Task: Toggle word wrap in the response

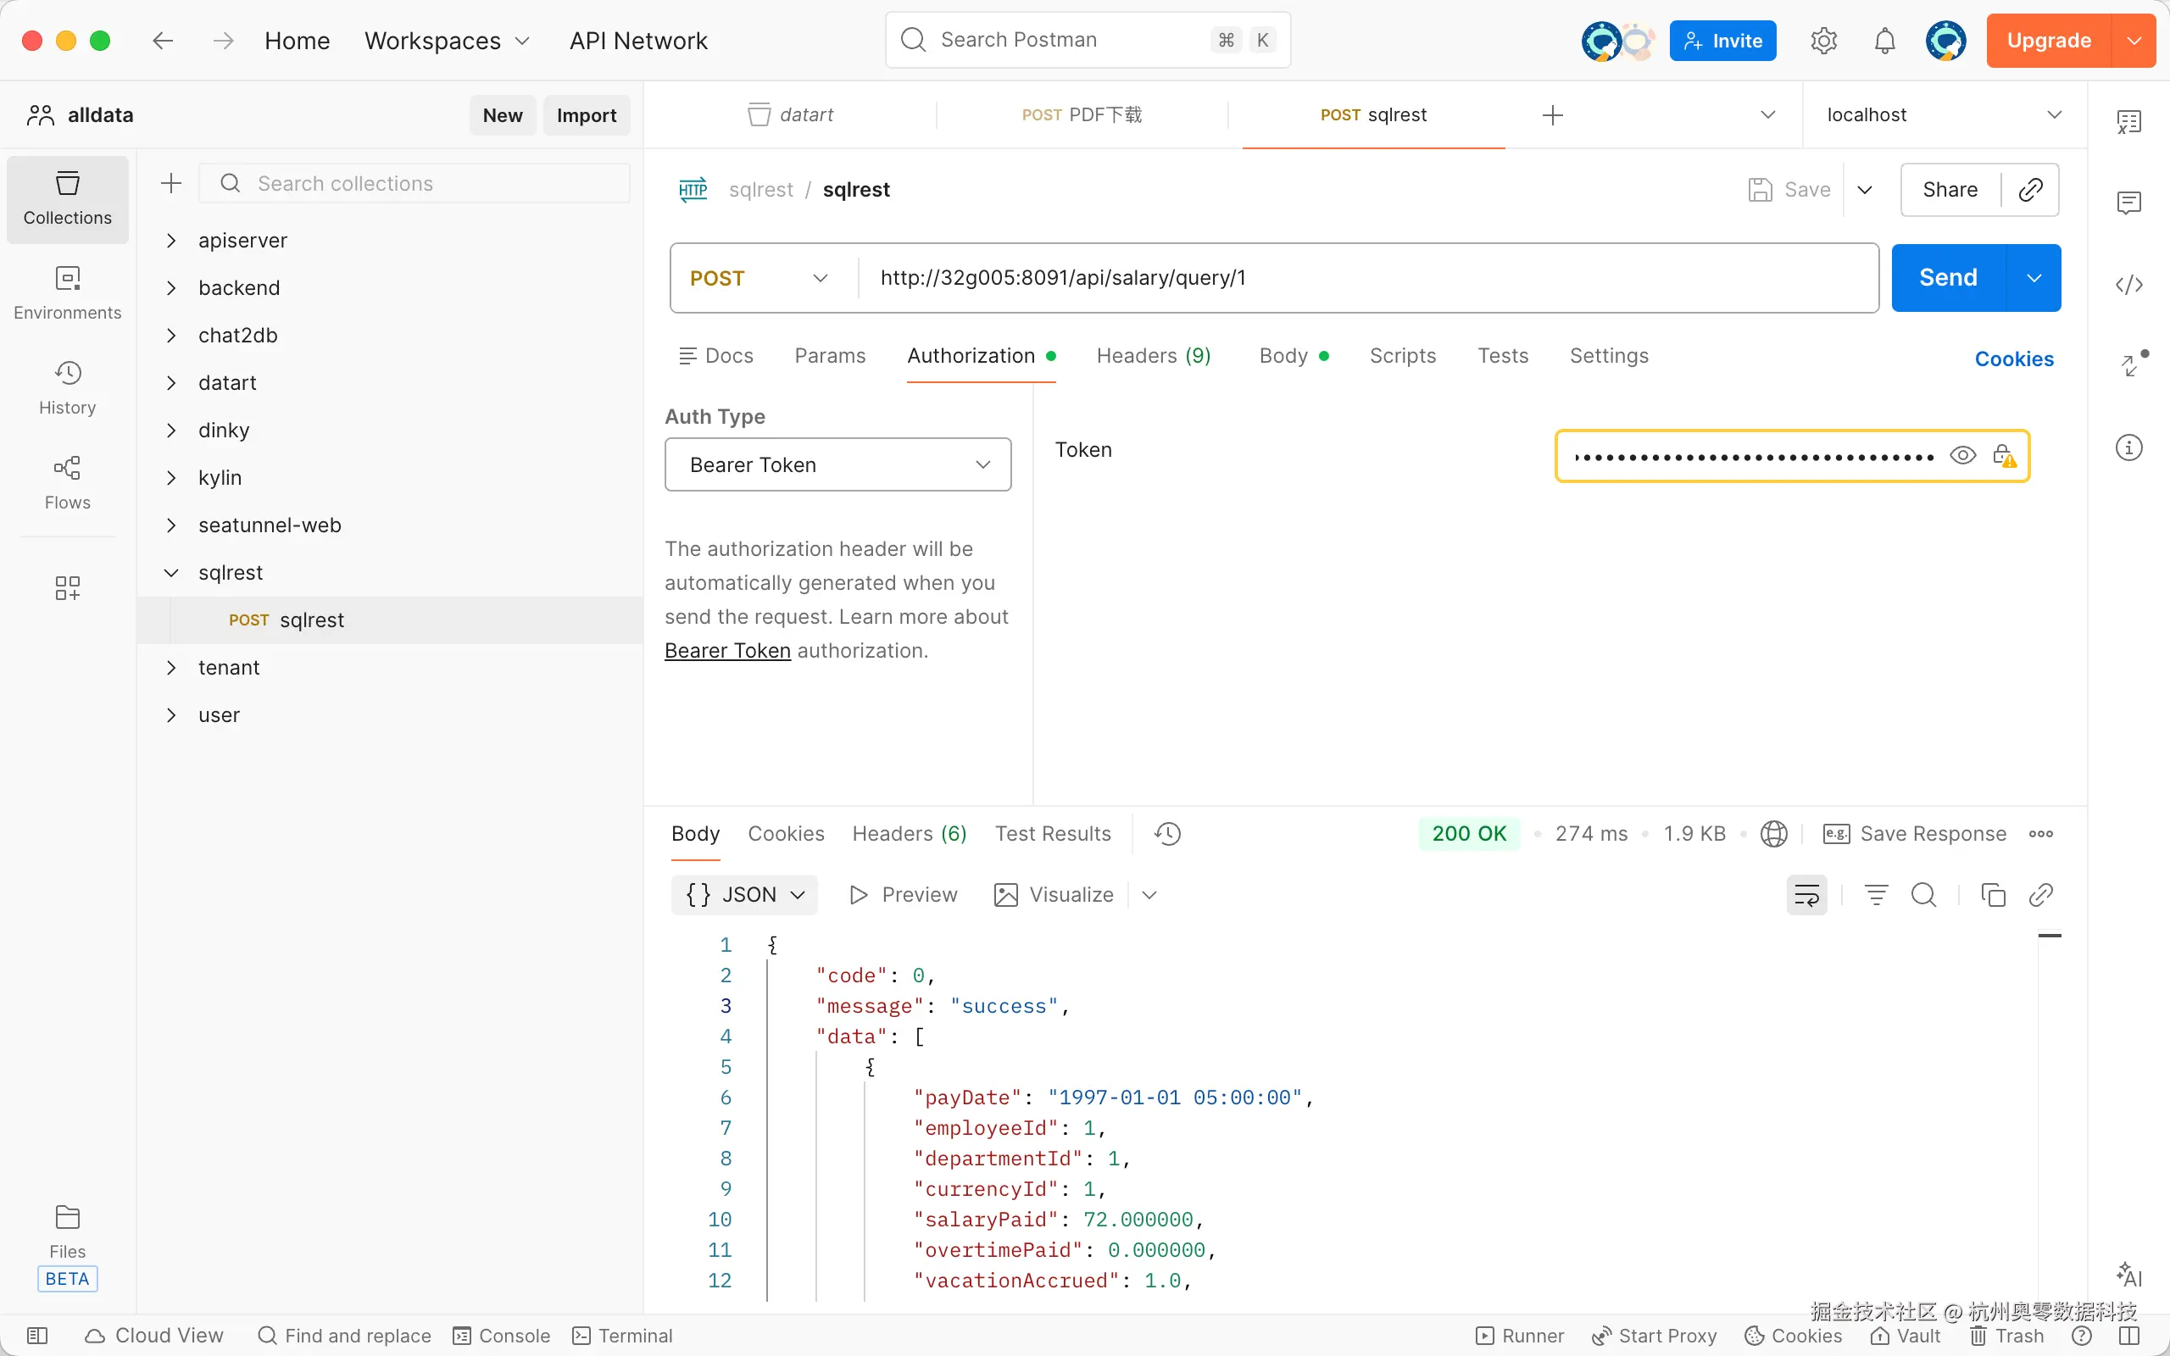Action: [x=1806, y=895]
